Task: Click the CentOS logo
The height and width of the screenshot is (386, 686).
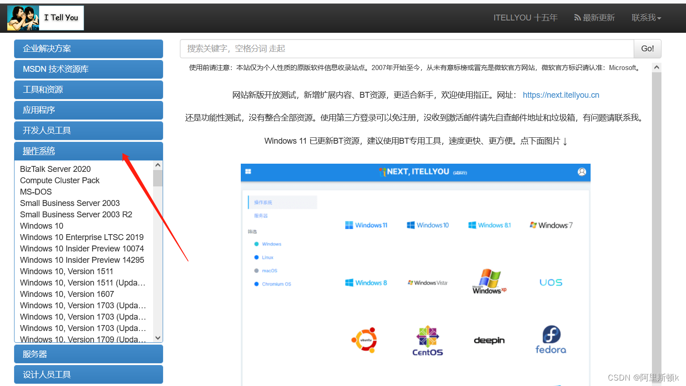Action: coord(428,341)
